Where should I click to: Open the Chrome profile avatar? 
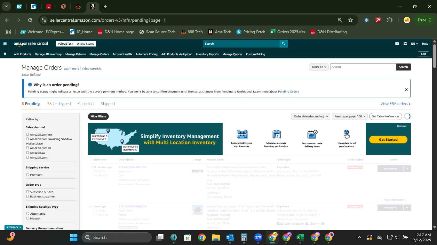(407, 20)
